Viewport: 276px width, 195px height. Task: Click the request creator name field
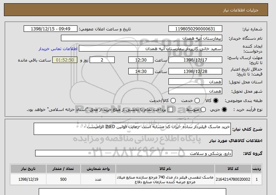click(x=151, y=49)
